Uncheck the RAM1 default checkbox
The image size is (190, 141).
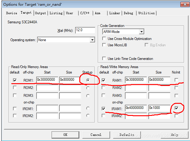[x=103, y=80]
